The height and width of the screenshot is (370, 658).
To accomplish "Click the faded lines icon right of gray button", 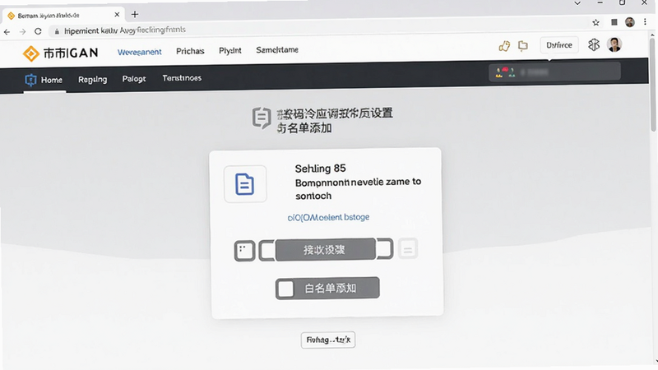I will (407, 249).
